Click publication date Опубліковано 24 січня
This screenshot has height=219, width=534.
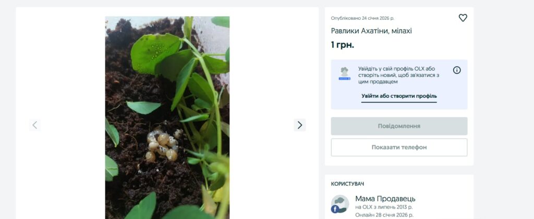tap(362, 18)
